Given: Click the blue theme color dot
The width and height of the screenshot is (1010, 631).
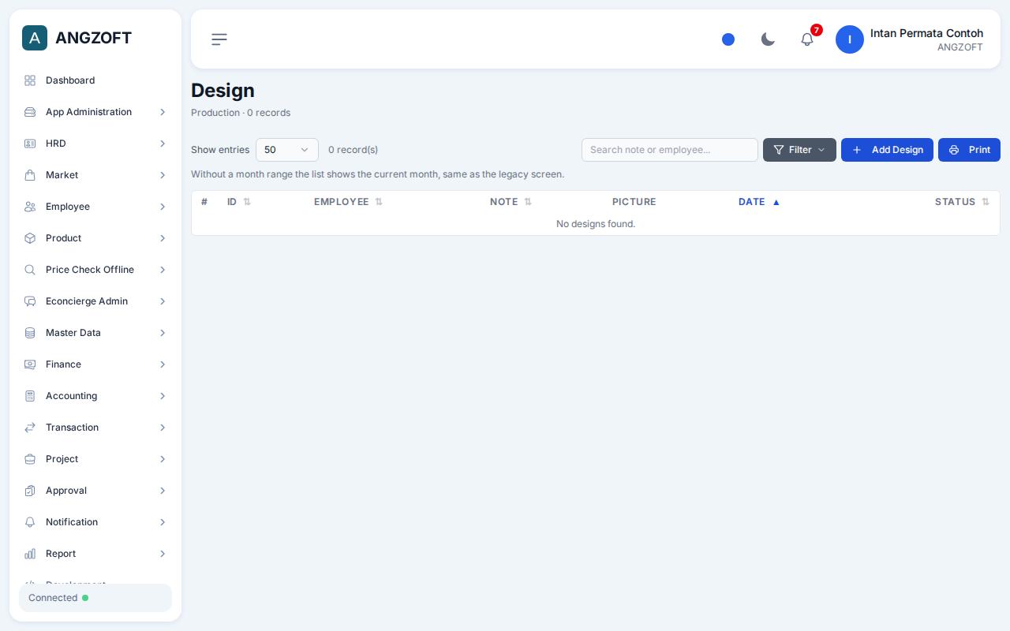Looking at the screenshot, I should (728, 39).
